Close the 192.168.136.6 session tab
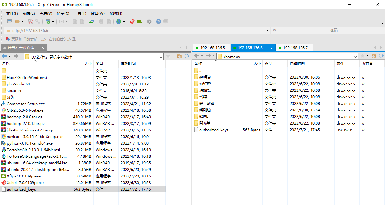The height and width of the screenshot is (205, 385). point(272,48)
